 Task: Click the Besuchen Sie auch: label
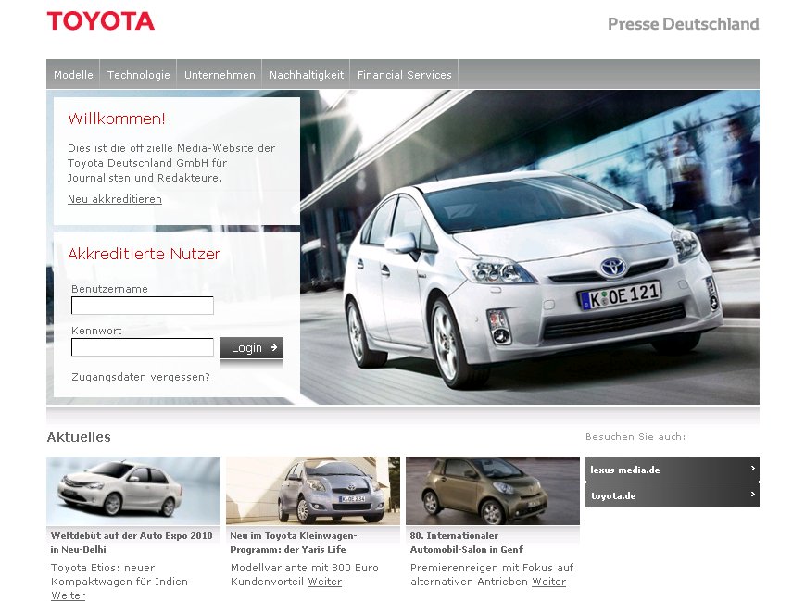635,437
